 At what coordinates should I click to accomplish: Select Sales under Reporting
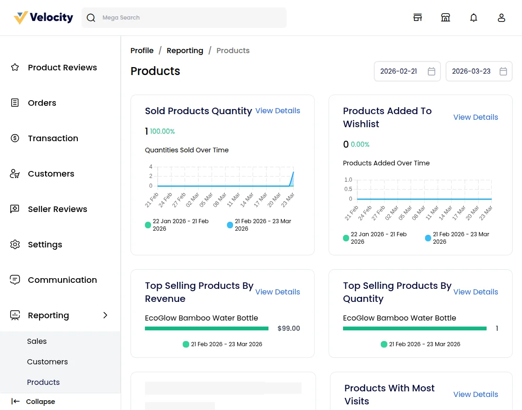(37, 341)
